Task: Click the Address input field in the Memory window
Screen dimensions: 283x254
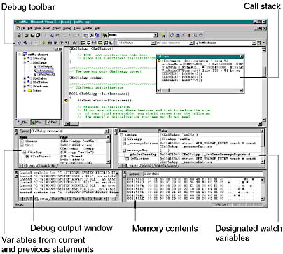Action: click(202, 174)
